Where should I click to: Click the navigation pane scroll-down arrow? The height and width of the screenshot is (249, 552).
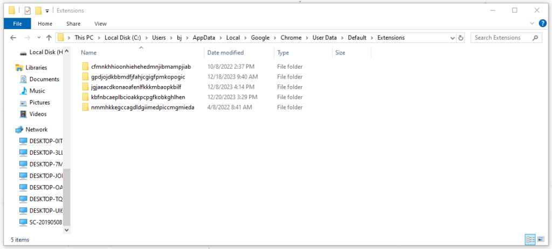click(x=67, y=229)
